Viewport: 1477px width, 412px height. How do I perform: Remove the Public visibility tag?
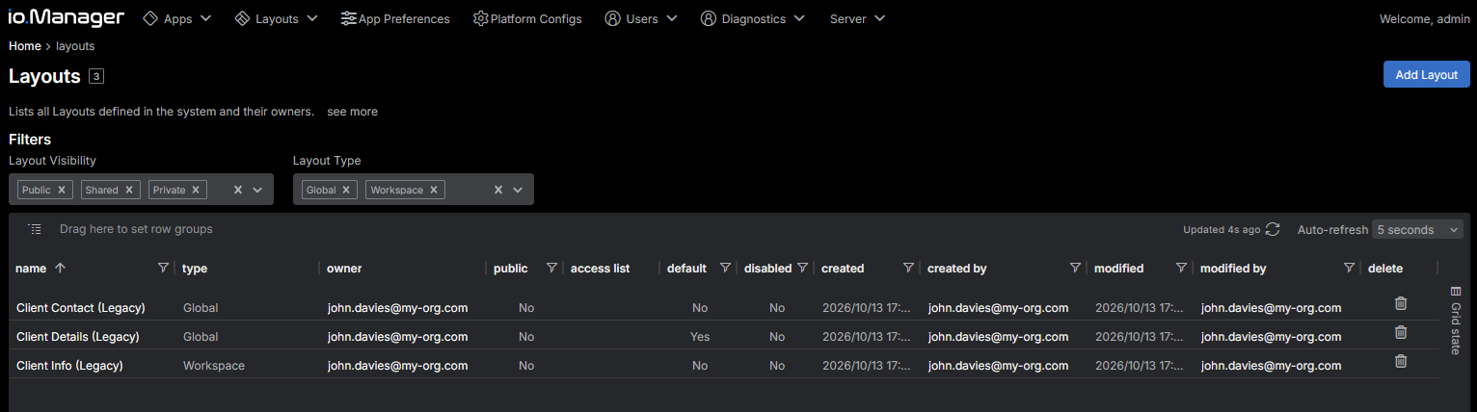(62, 190)
